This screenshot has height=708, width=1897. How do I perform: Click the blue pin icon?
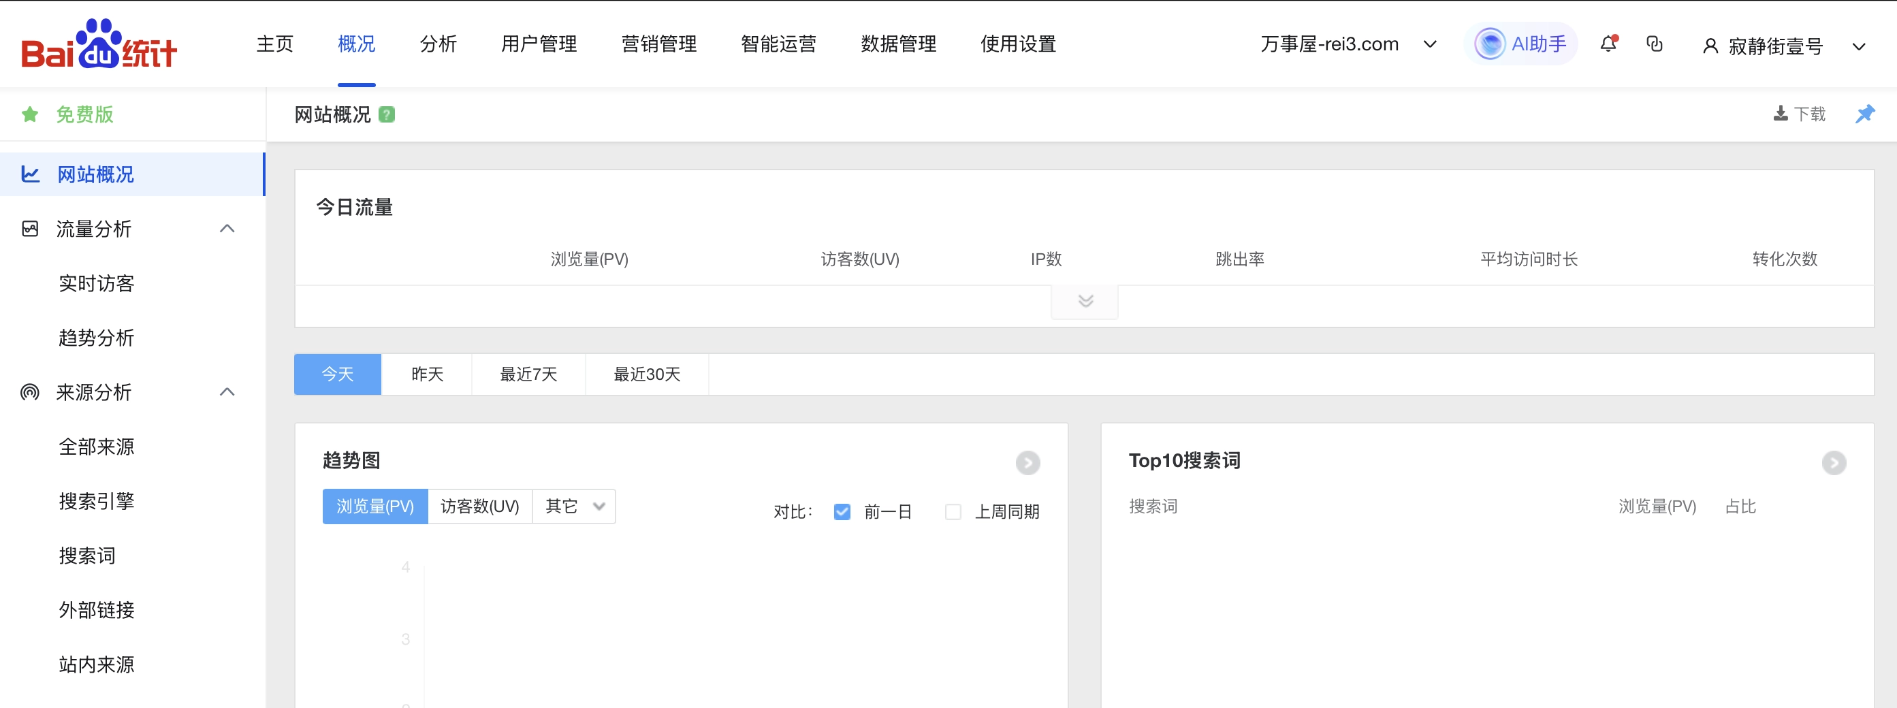tap(1864, 114)
